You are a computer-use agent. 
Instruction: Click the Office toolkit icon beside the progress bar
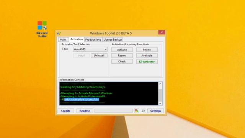click(x=137, y=111)
